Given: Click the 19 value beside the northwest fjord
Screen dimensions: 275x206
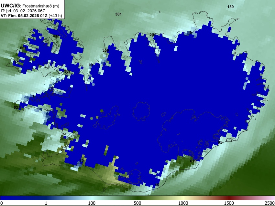Looking at the screenshot, I should click(91, 65).
